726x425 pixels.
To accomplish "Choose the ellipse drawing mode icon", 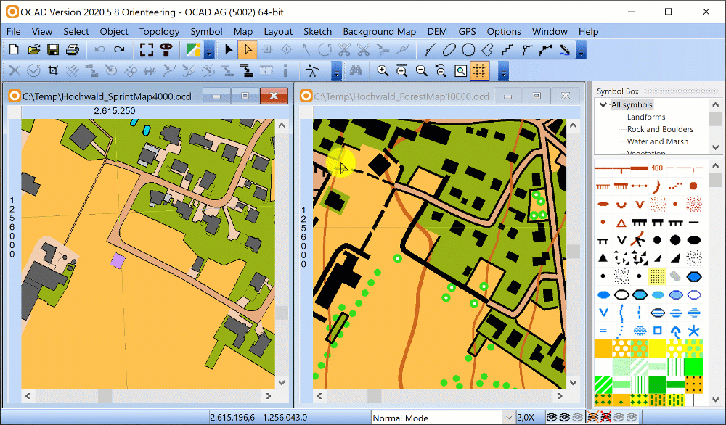I will click(449, 49).
